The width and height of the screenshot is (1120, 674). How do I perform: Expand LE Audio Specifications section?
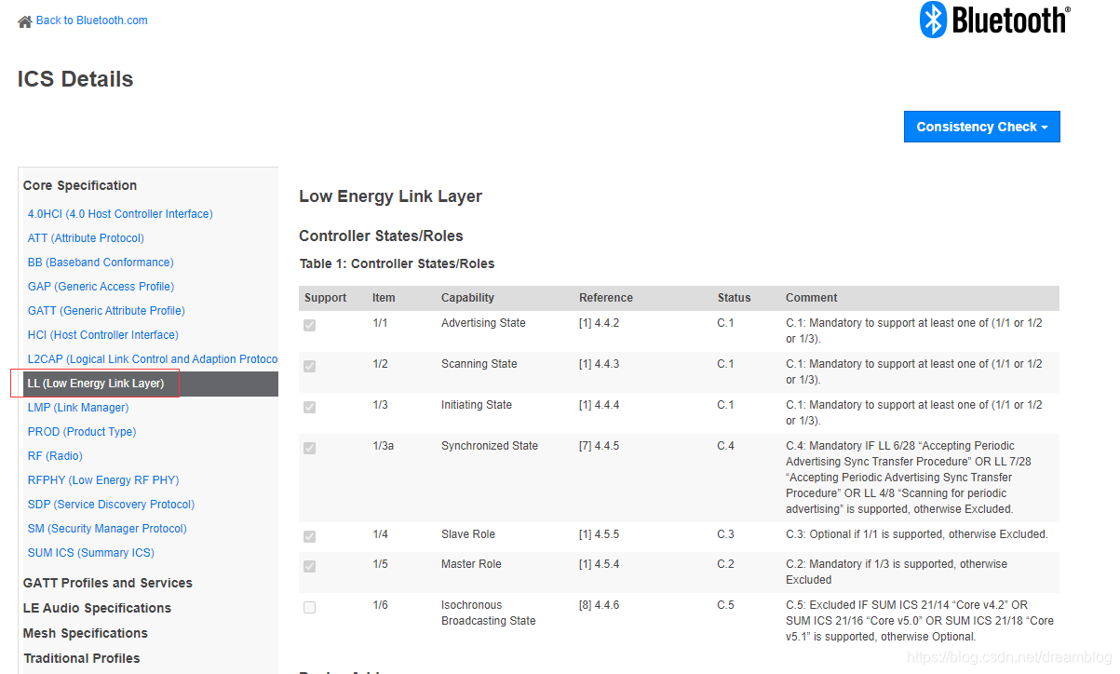(98, 608)
